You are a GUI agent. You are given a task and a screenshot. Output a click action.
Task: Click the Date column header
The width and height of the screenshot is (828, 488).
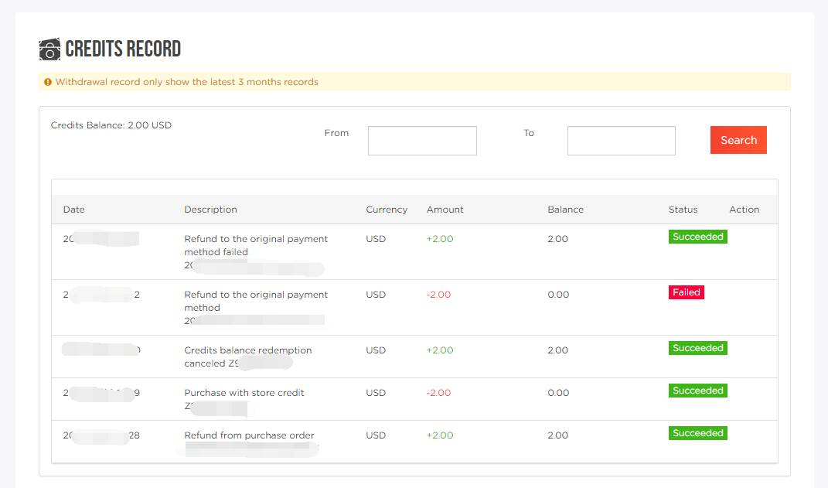(x=74, y=210)
